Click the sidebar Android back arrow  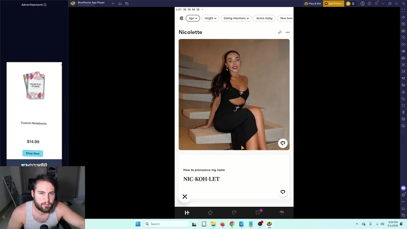(x=404, y=202)
